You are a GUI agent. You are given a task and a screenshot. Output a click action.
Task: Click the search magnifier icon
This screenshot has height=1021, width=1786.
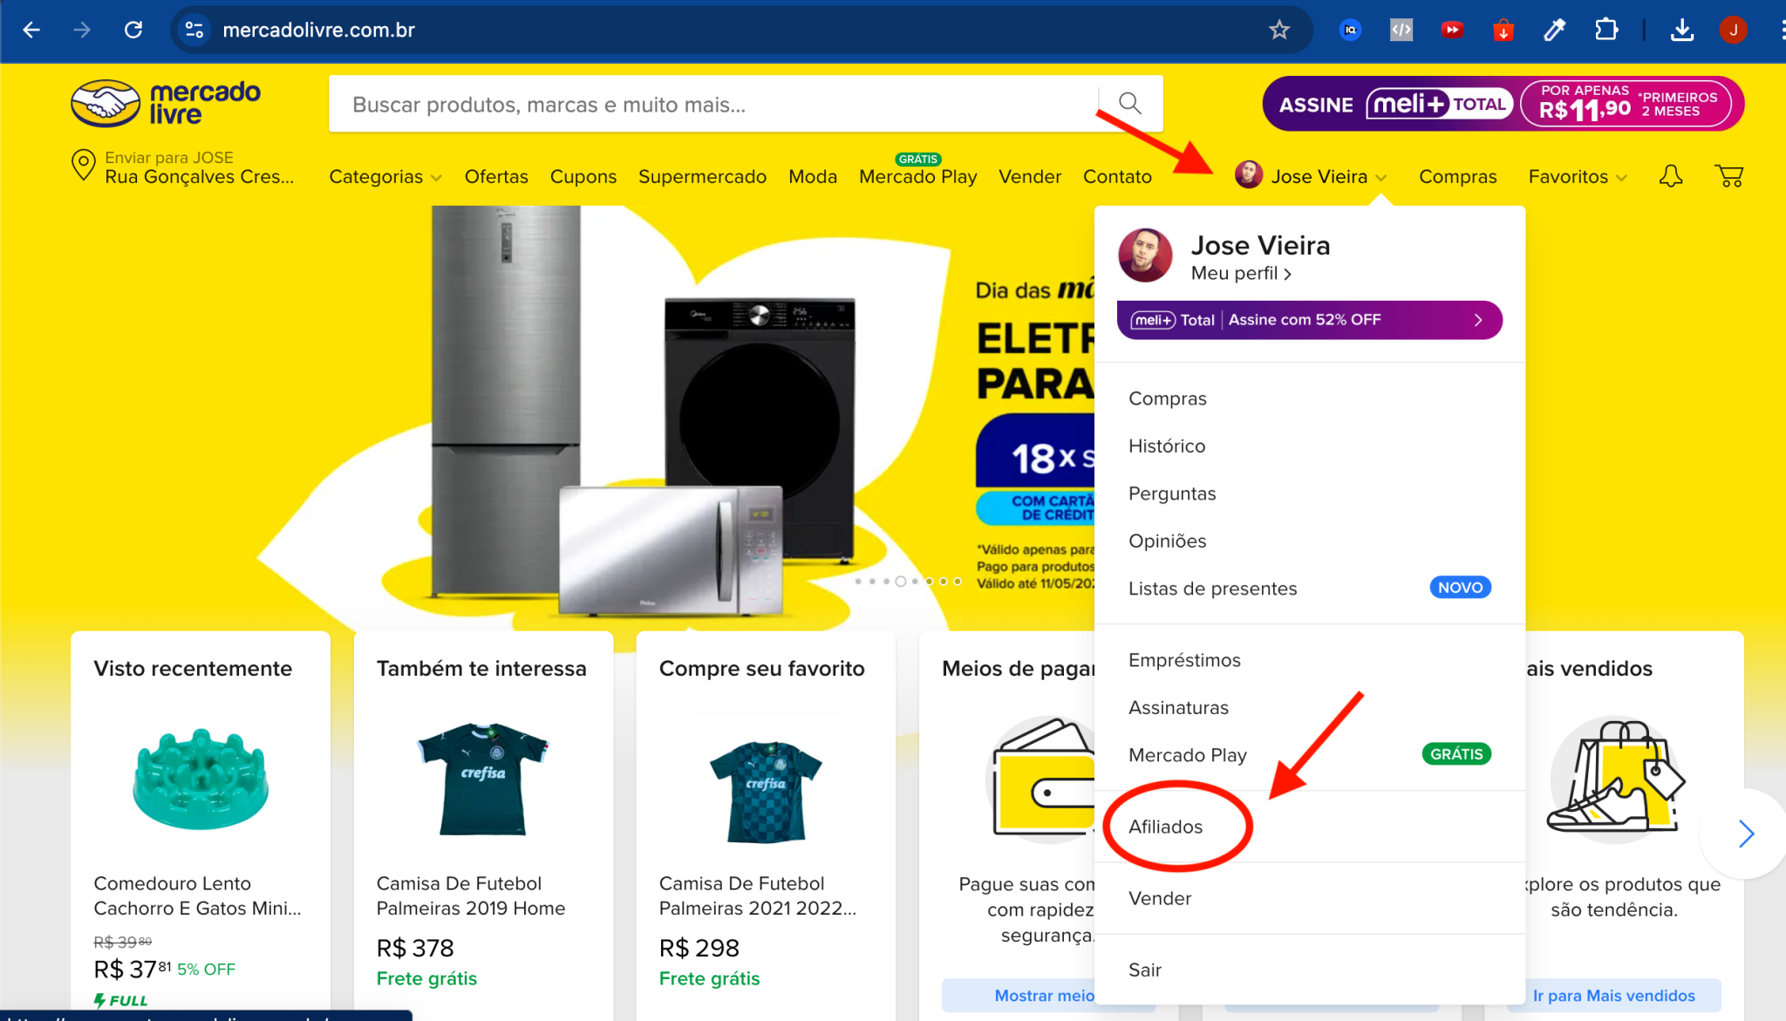click(1130, 104)
